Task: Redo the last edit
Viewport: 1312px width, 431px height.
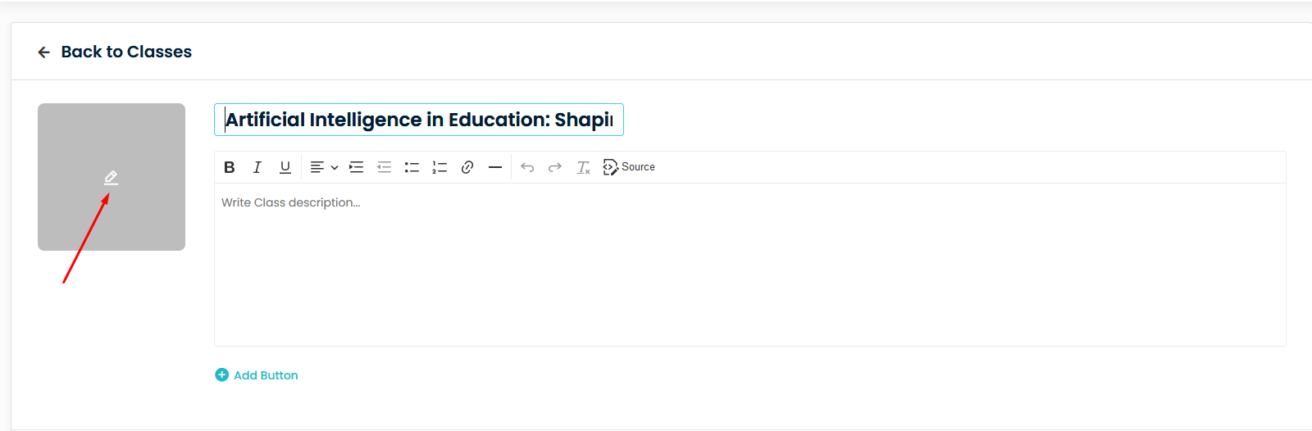Action: (555, 167)
